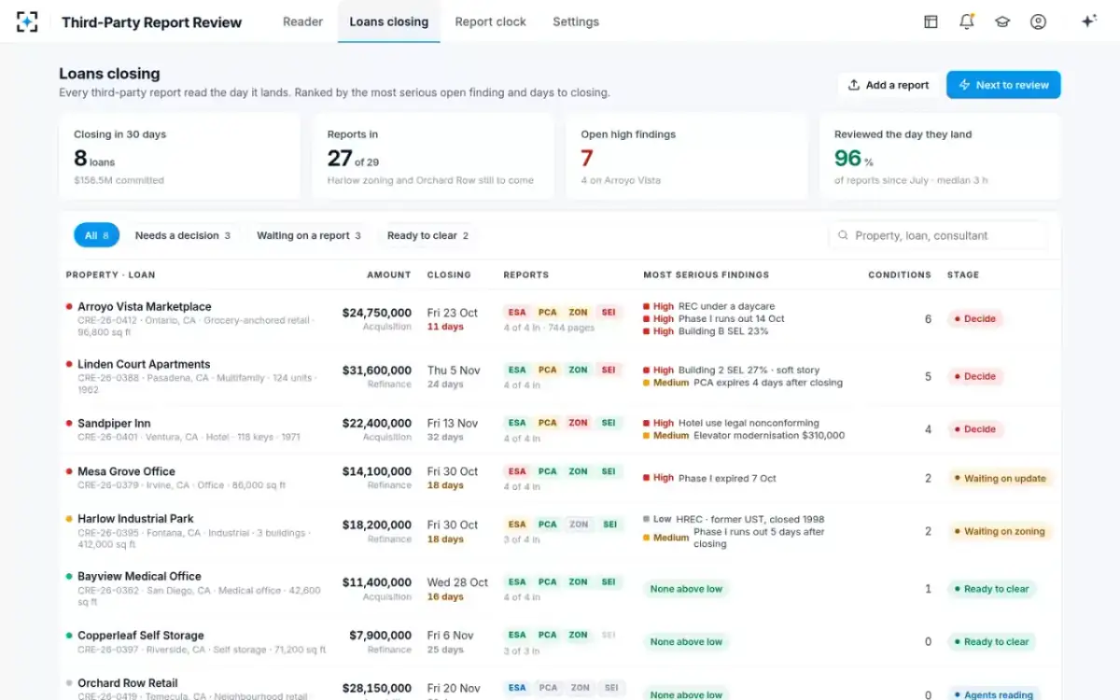Click the Ready to clear badge for Bayview Medical Office
Screen dimensions: 1120x700
pyautogui.click(x=992, y=589)
